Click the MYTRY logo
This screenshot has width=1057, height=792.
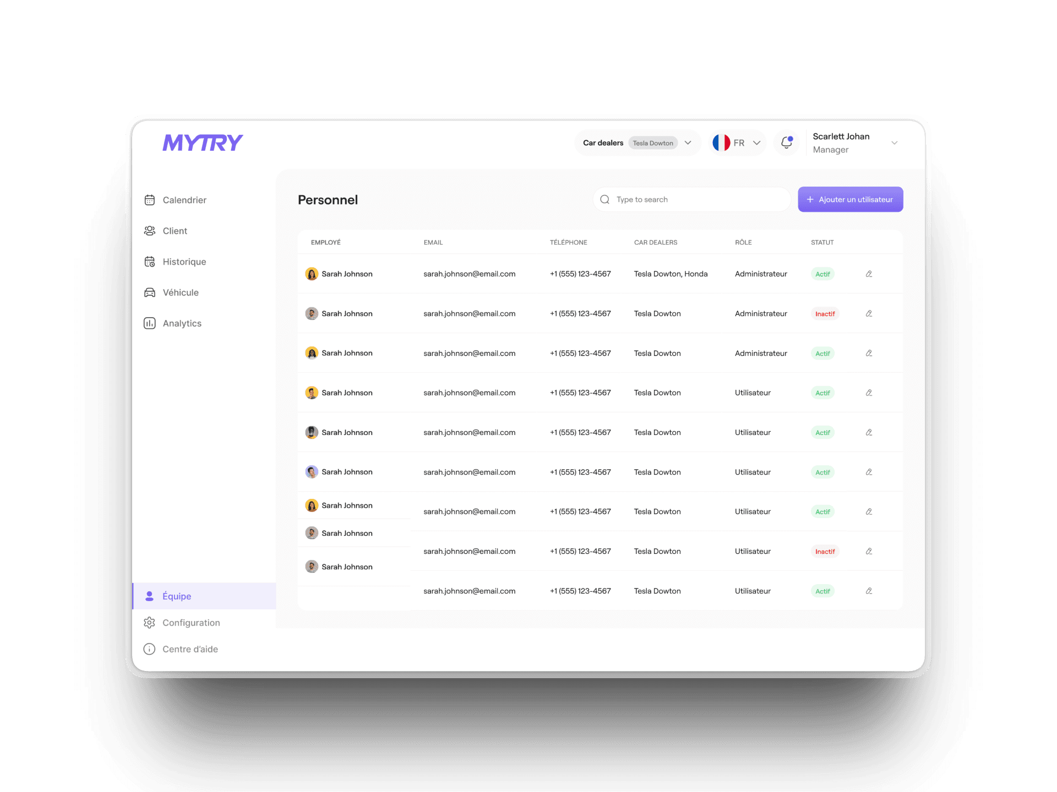coord(203,143)
